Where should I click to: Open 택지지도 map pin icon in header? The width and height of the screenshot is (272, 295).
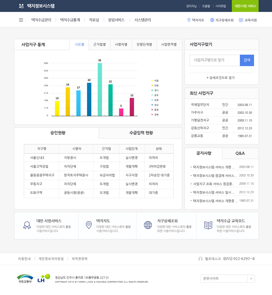(x=189, y=20)
